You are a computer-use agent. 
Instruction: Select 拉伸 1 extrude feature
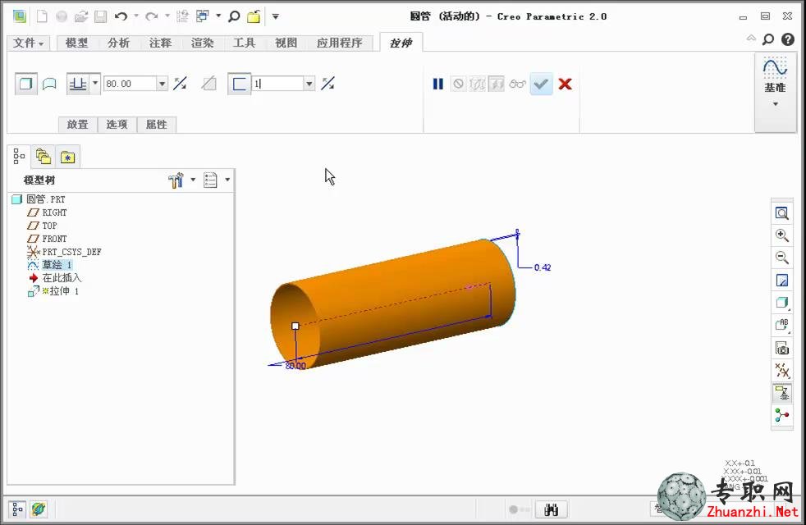tap(53, 291)
